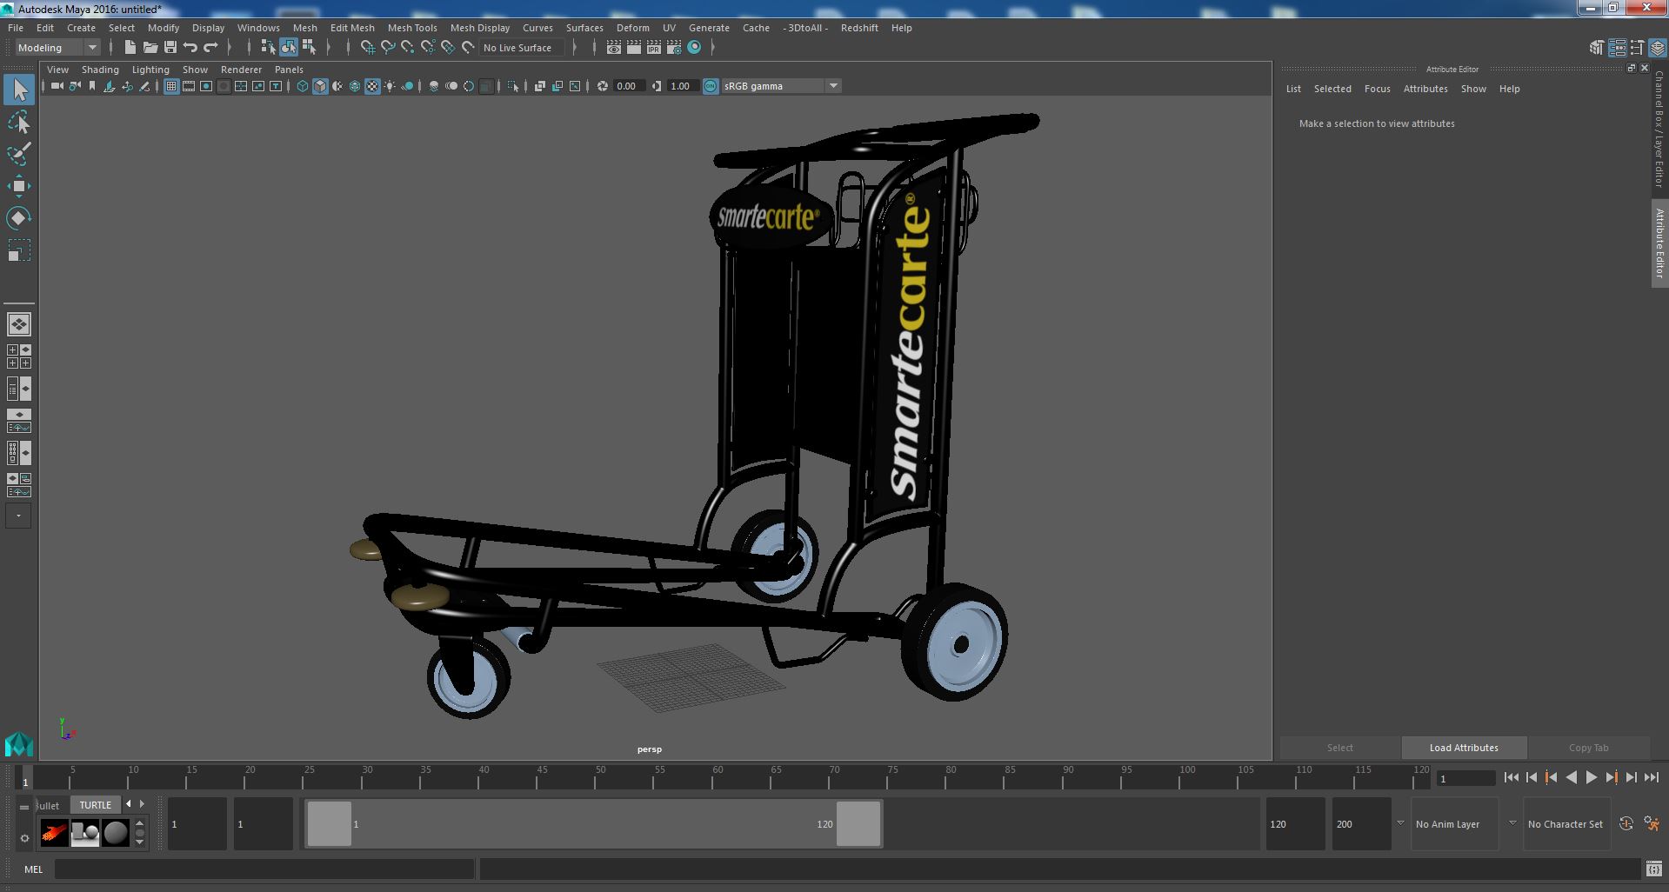Open the shelf options gear menu
Viewport: 1669px width, 892px height.
(x=24, y=839)
